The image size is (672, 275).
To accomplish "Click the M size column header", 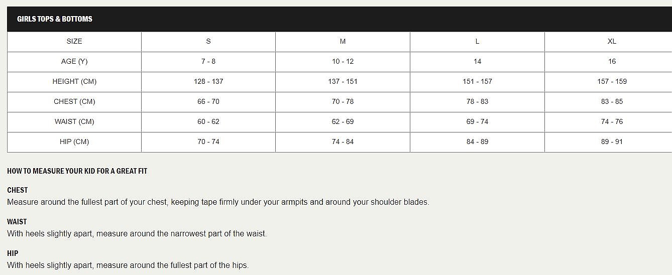I will tap(343, 41).
